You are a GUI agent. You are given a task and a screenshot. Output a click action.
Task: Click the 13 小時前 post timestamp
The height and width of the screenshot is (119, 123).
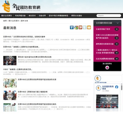click(105, 91)
